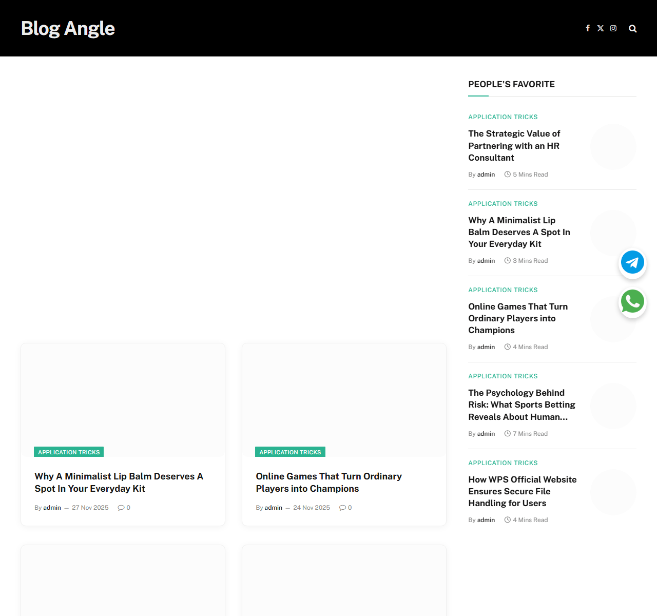Screen dimensions: 657x616
Task: Click Application Tricks badge on Lip Balm card
Action: point(69,452)
